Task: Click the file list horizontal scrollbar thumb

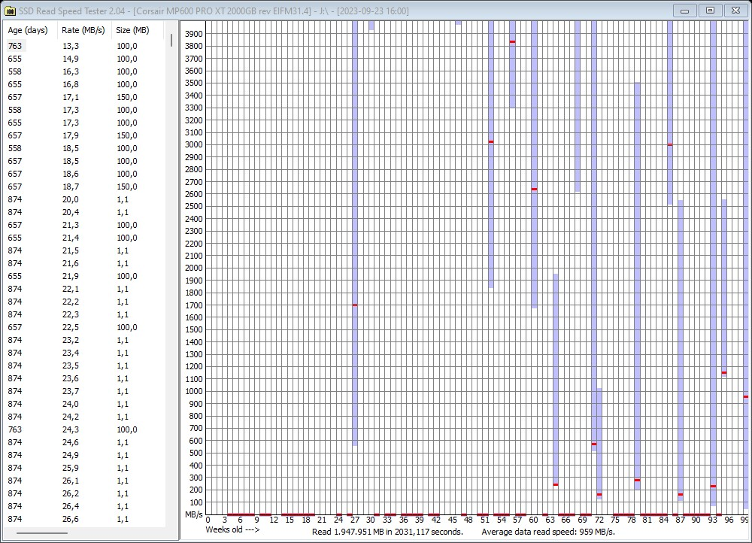Action: tap(41, 532)
